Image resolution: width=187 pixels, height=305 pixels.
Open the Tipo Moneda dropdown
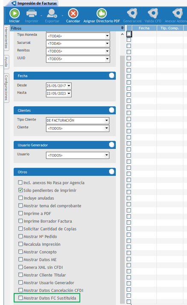[107, 36]
